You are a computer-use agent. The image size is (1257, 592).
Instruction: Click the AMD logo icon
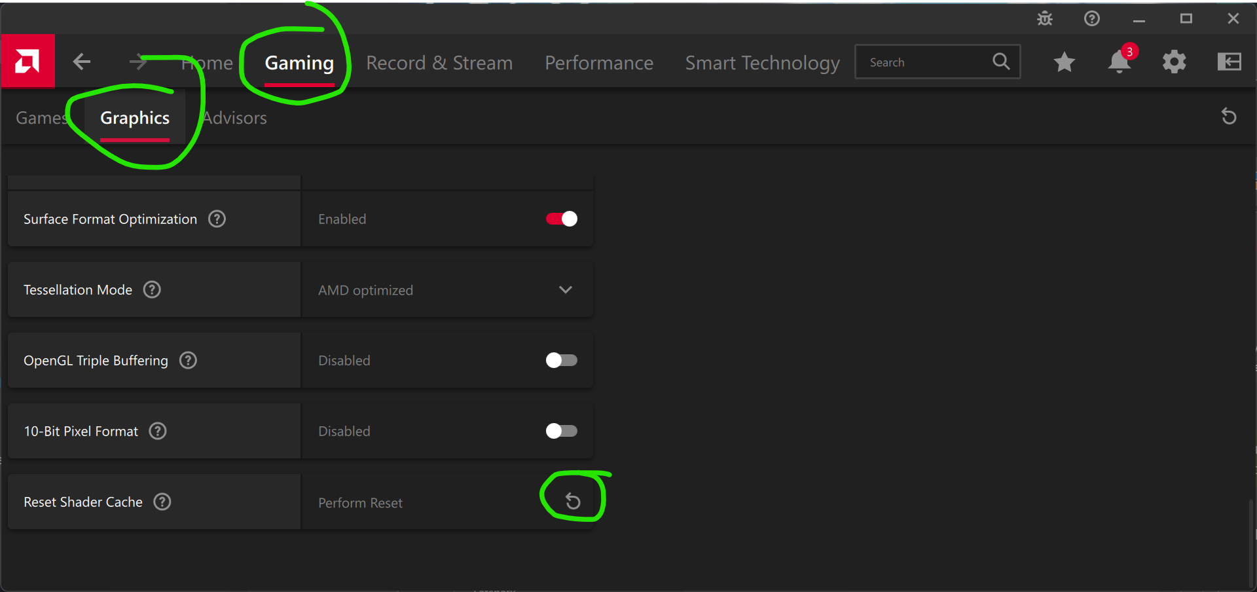pyautogui.click(x=27, y=62)
